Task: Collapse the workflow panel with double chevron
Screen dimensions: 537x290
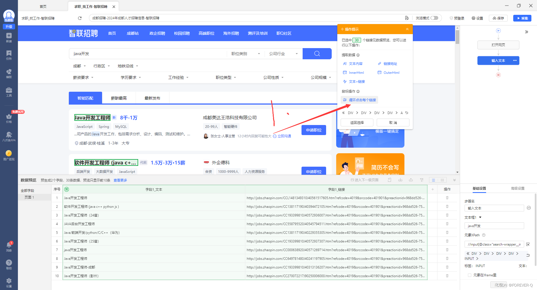Action: (526, 32)
